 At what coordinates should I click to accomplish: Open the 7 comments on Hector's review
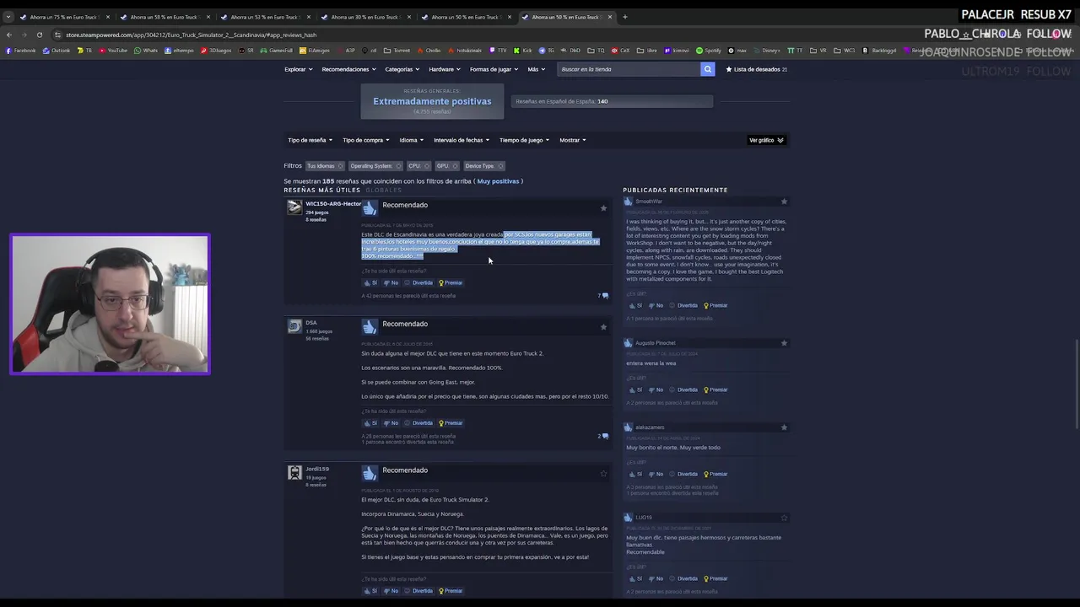click(603, 296)
